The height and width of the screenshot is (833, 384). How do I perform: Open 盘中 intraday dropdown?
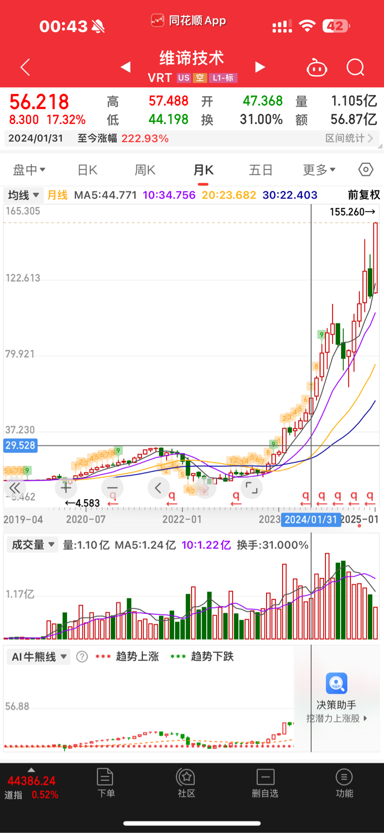29,170
